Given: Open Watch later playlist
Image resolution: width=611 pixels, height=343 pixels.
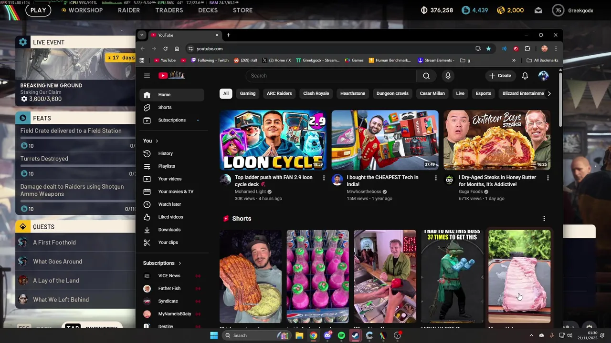Looking at the screenshot, I should pyautogui.click(x=173, y=204).
